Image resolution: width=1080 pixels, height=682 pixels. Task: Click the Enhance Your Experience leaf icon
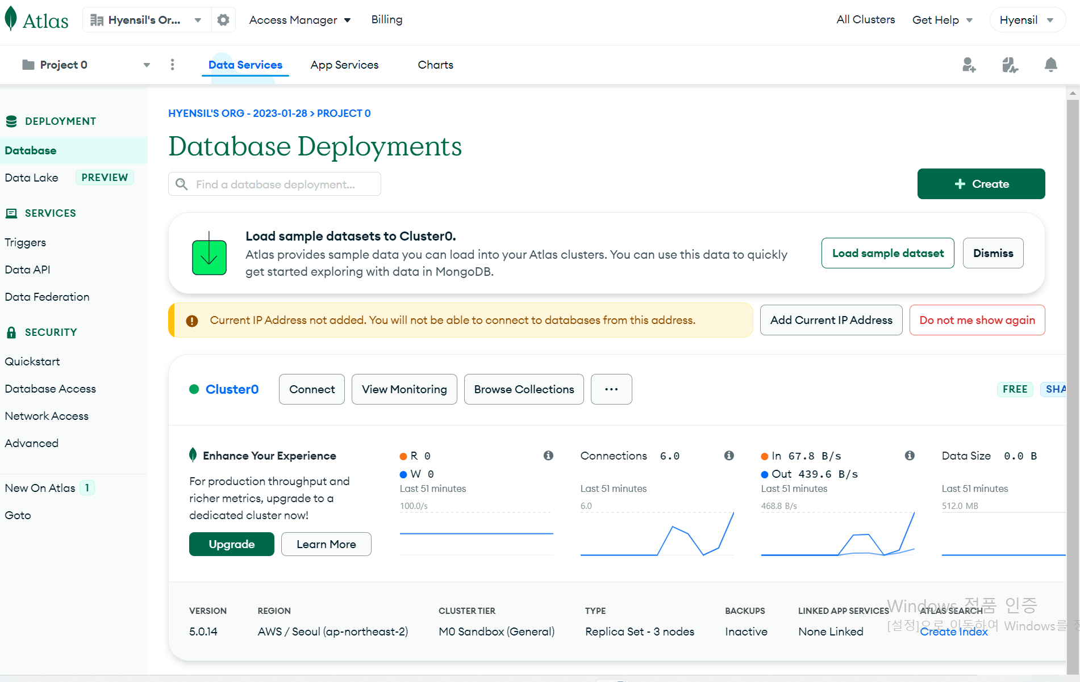tap(193, 455)
